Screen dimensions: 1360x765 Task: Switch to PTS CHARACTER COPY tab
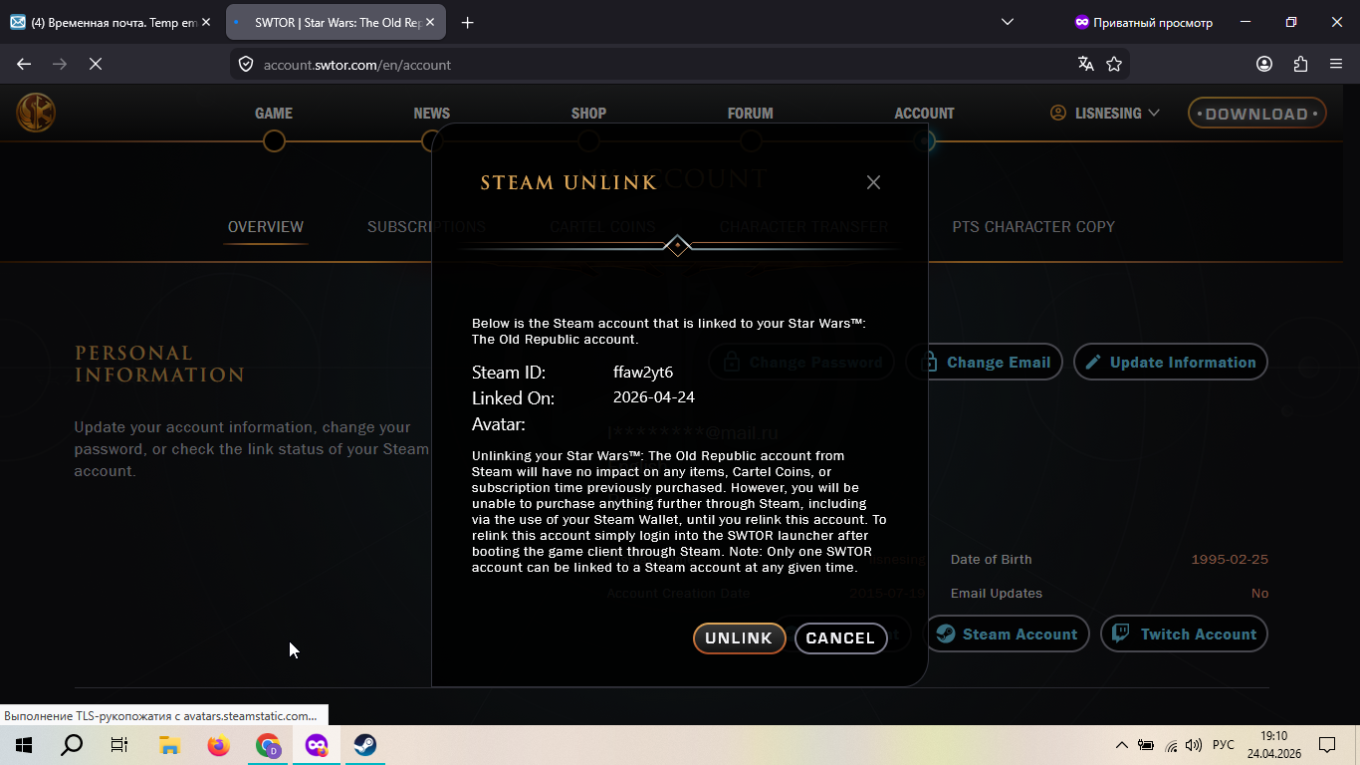pos(1033,227)
